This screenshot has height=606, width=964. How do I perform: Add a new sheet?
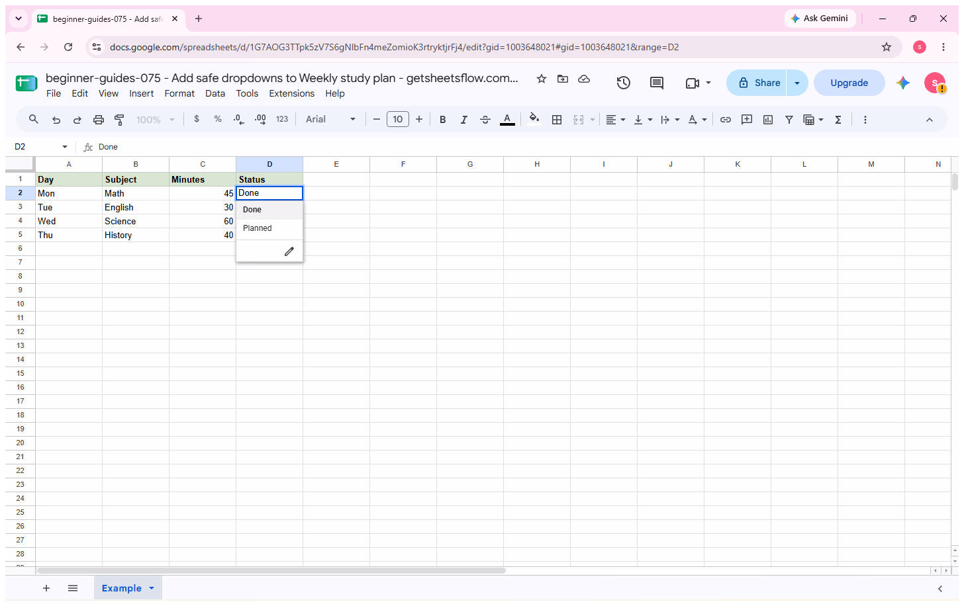coord(46,588)
